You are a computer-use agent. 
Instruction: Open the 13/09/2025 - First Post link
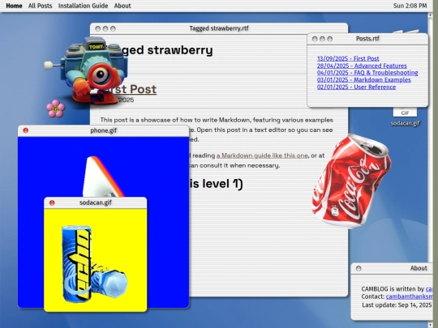[x=348, y=58]
